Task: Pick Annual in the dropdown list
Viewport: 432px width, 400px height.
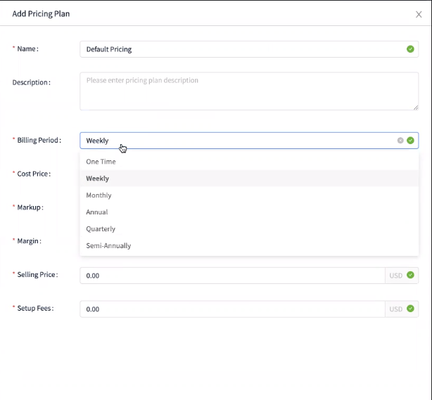Action: point(97,212)
